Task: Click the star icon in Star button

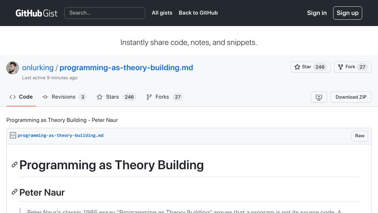Action: tap(297, 67)
